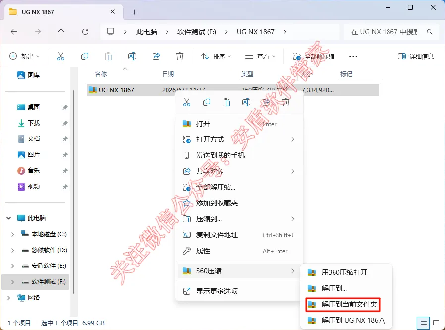
Task: Click the rename icon in the toolbar
Action: point(132,56)
